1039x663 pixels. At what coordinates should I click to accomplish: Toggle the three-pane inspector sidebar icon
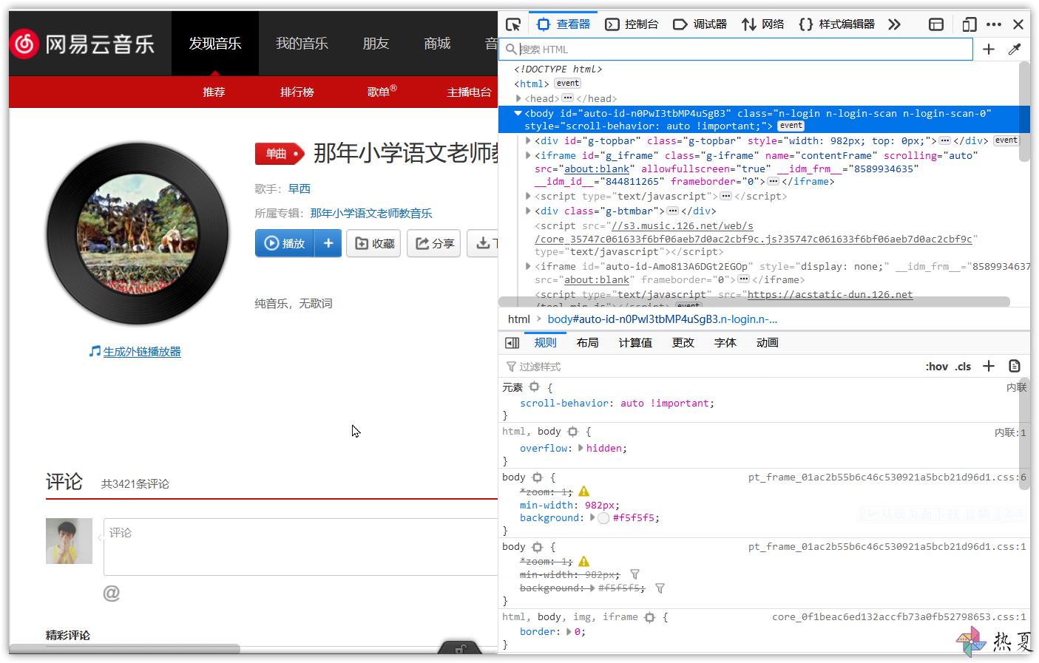[x=512, y=343]
